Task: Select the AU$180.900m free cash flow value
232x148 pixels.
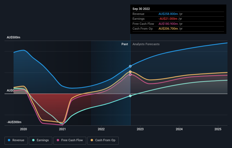Action: [x=168, y=24]
